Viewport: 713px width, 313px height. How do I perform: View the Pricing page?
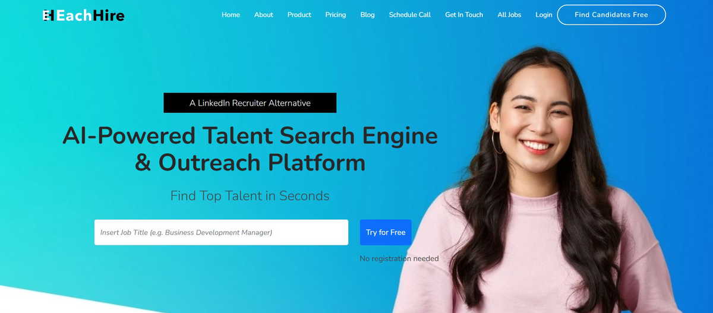tap(335, 15)
